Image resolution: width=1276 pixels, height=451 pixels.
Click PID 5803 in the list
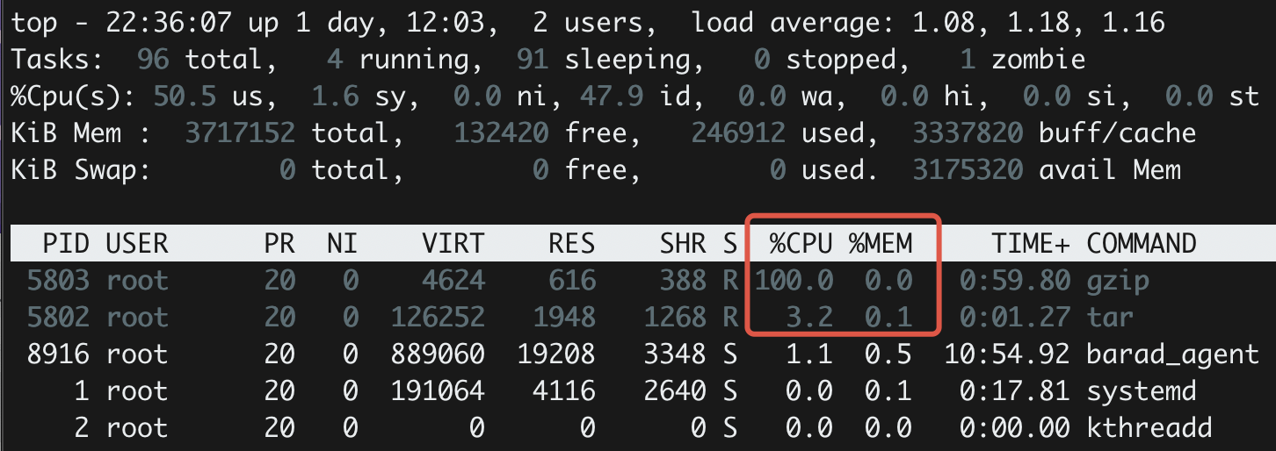coord(58,281)
